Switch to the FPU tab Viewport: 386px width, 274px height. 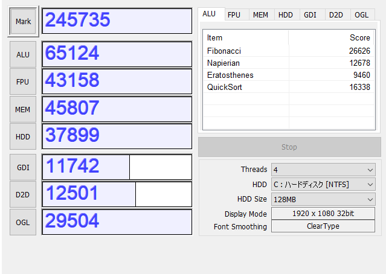pos(237,14)
